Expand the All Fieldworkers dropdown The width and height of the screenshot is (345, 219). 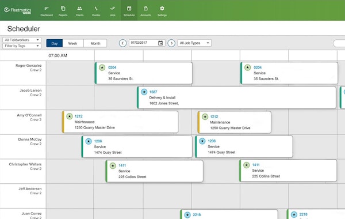pyautogui.click(x=22, y=40)
